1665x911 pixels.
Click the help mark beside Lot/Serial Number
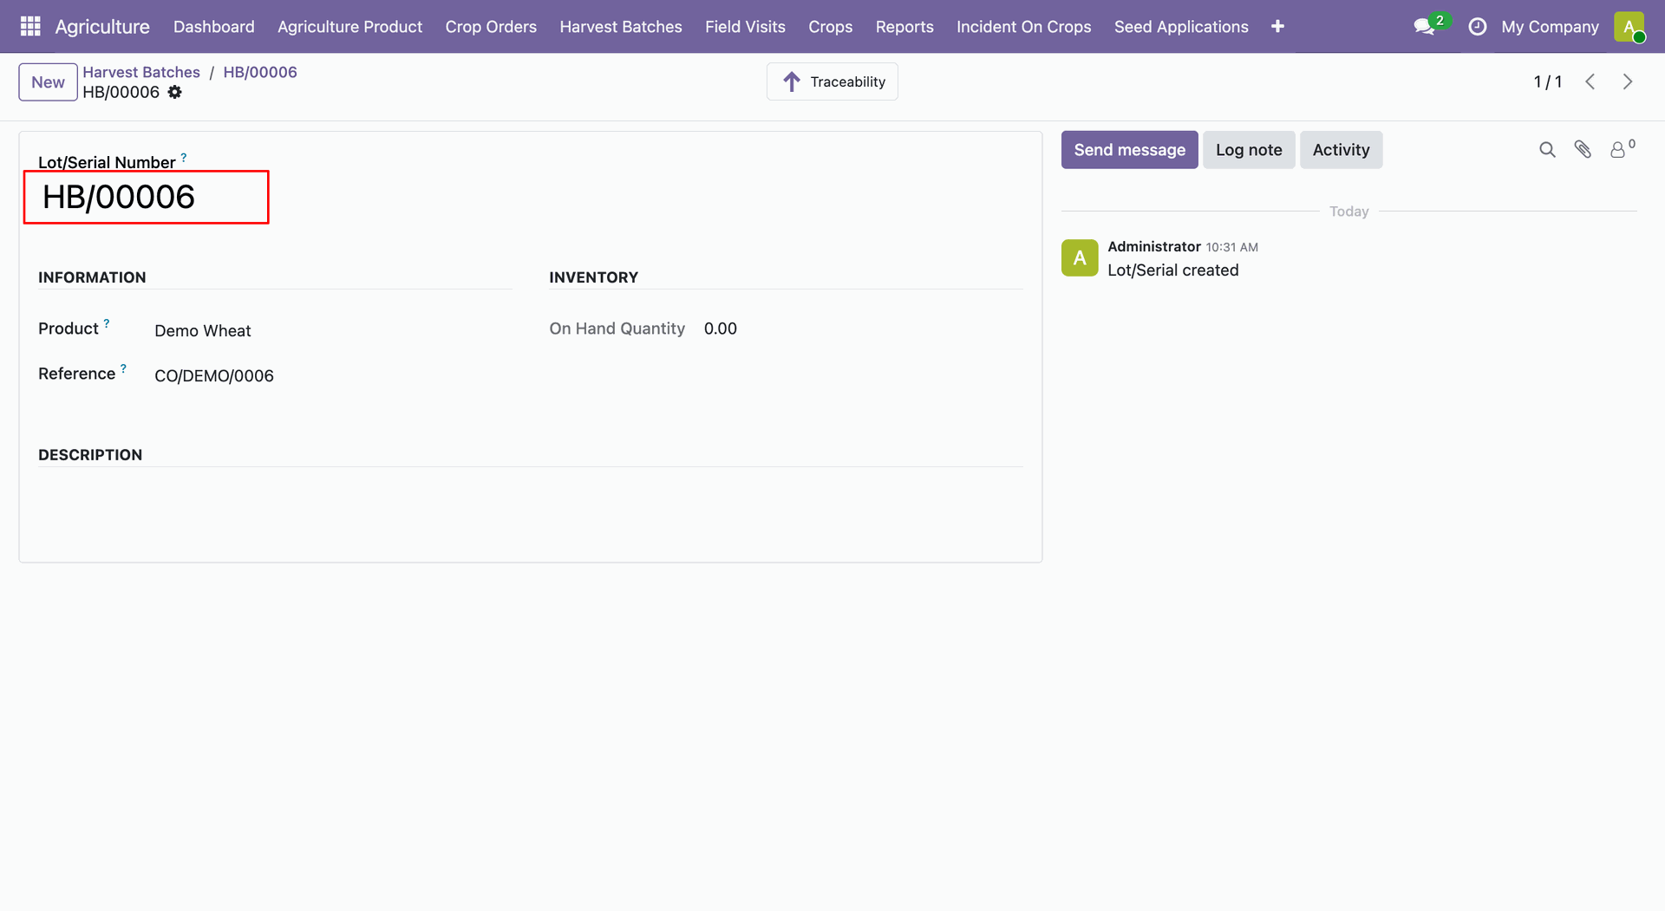point(184,158)
